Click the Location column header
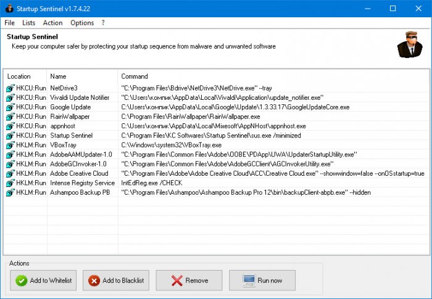This screenshot has width=432, height=299. click(25, 76)
